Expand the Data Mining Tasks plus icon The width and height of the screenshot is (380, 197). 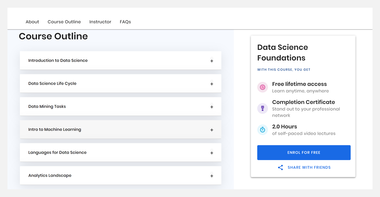click(212, 107)
